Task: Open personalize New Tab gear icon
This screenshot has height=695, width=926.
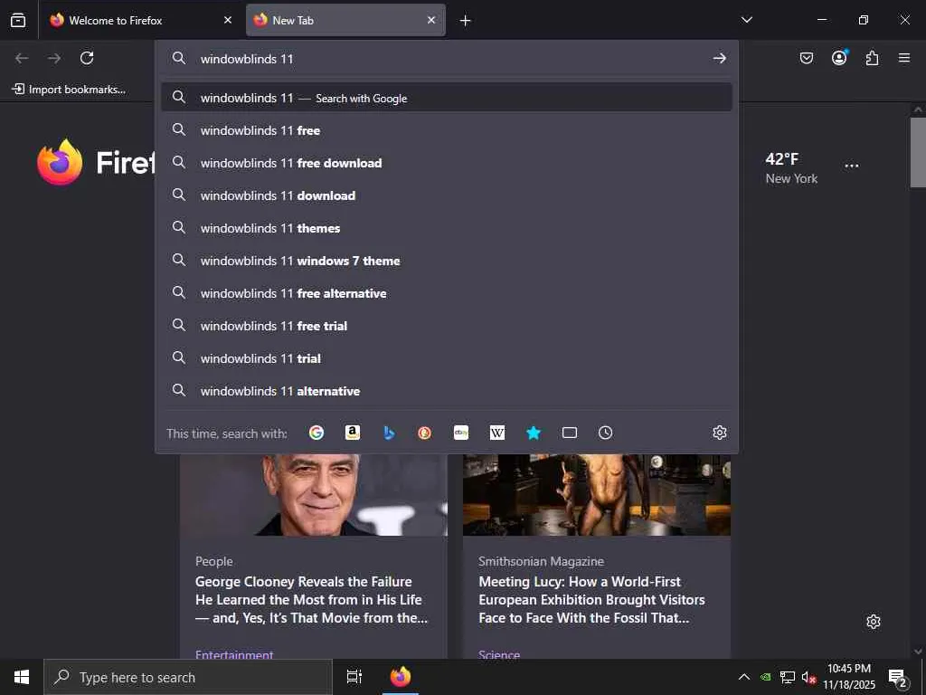Action: pos(874,622)
